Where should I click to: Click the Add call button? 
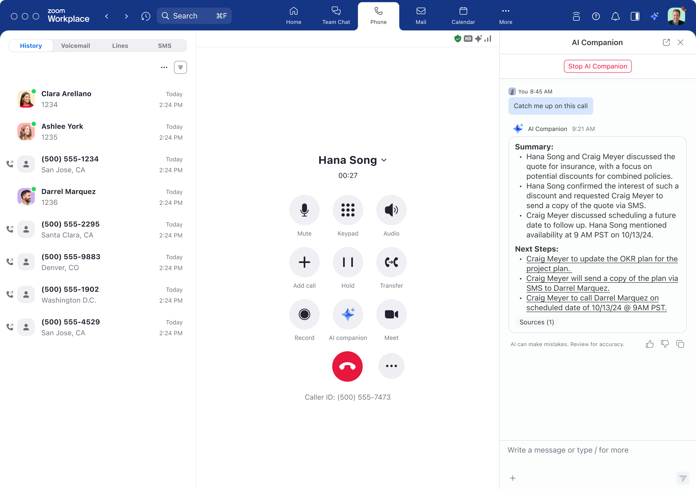pos(304,262)
